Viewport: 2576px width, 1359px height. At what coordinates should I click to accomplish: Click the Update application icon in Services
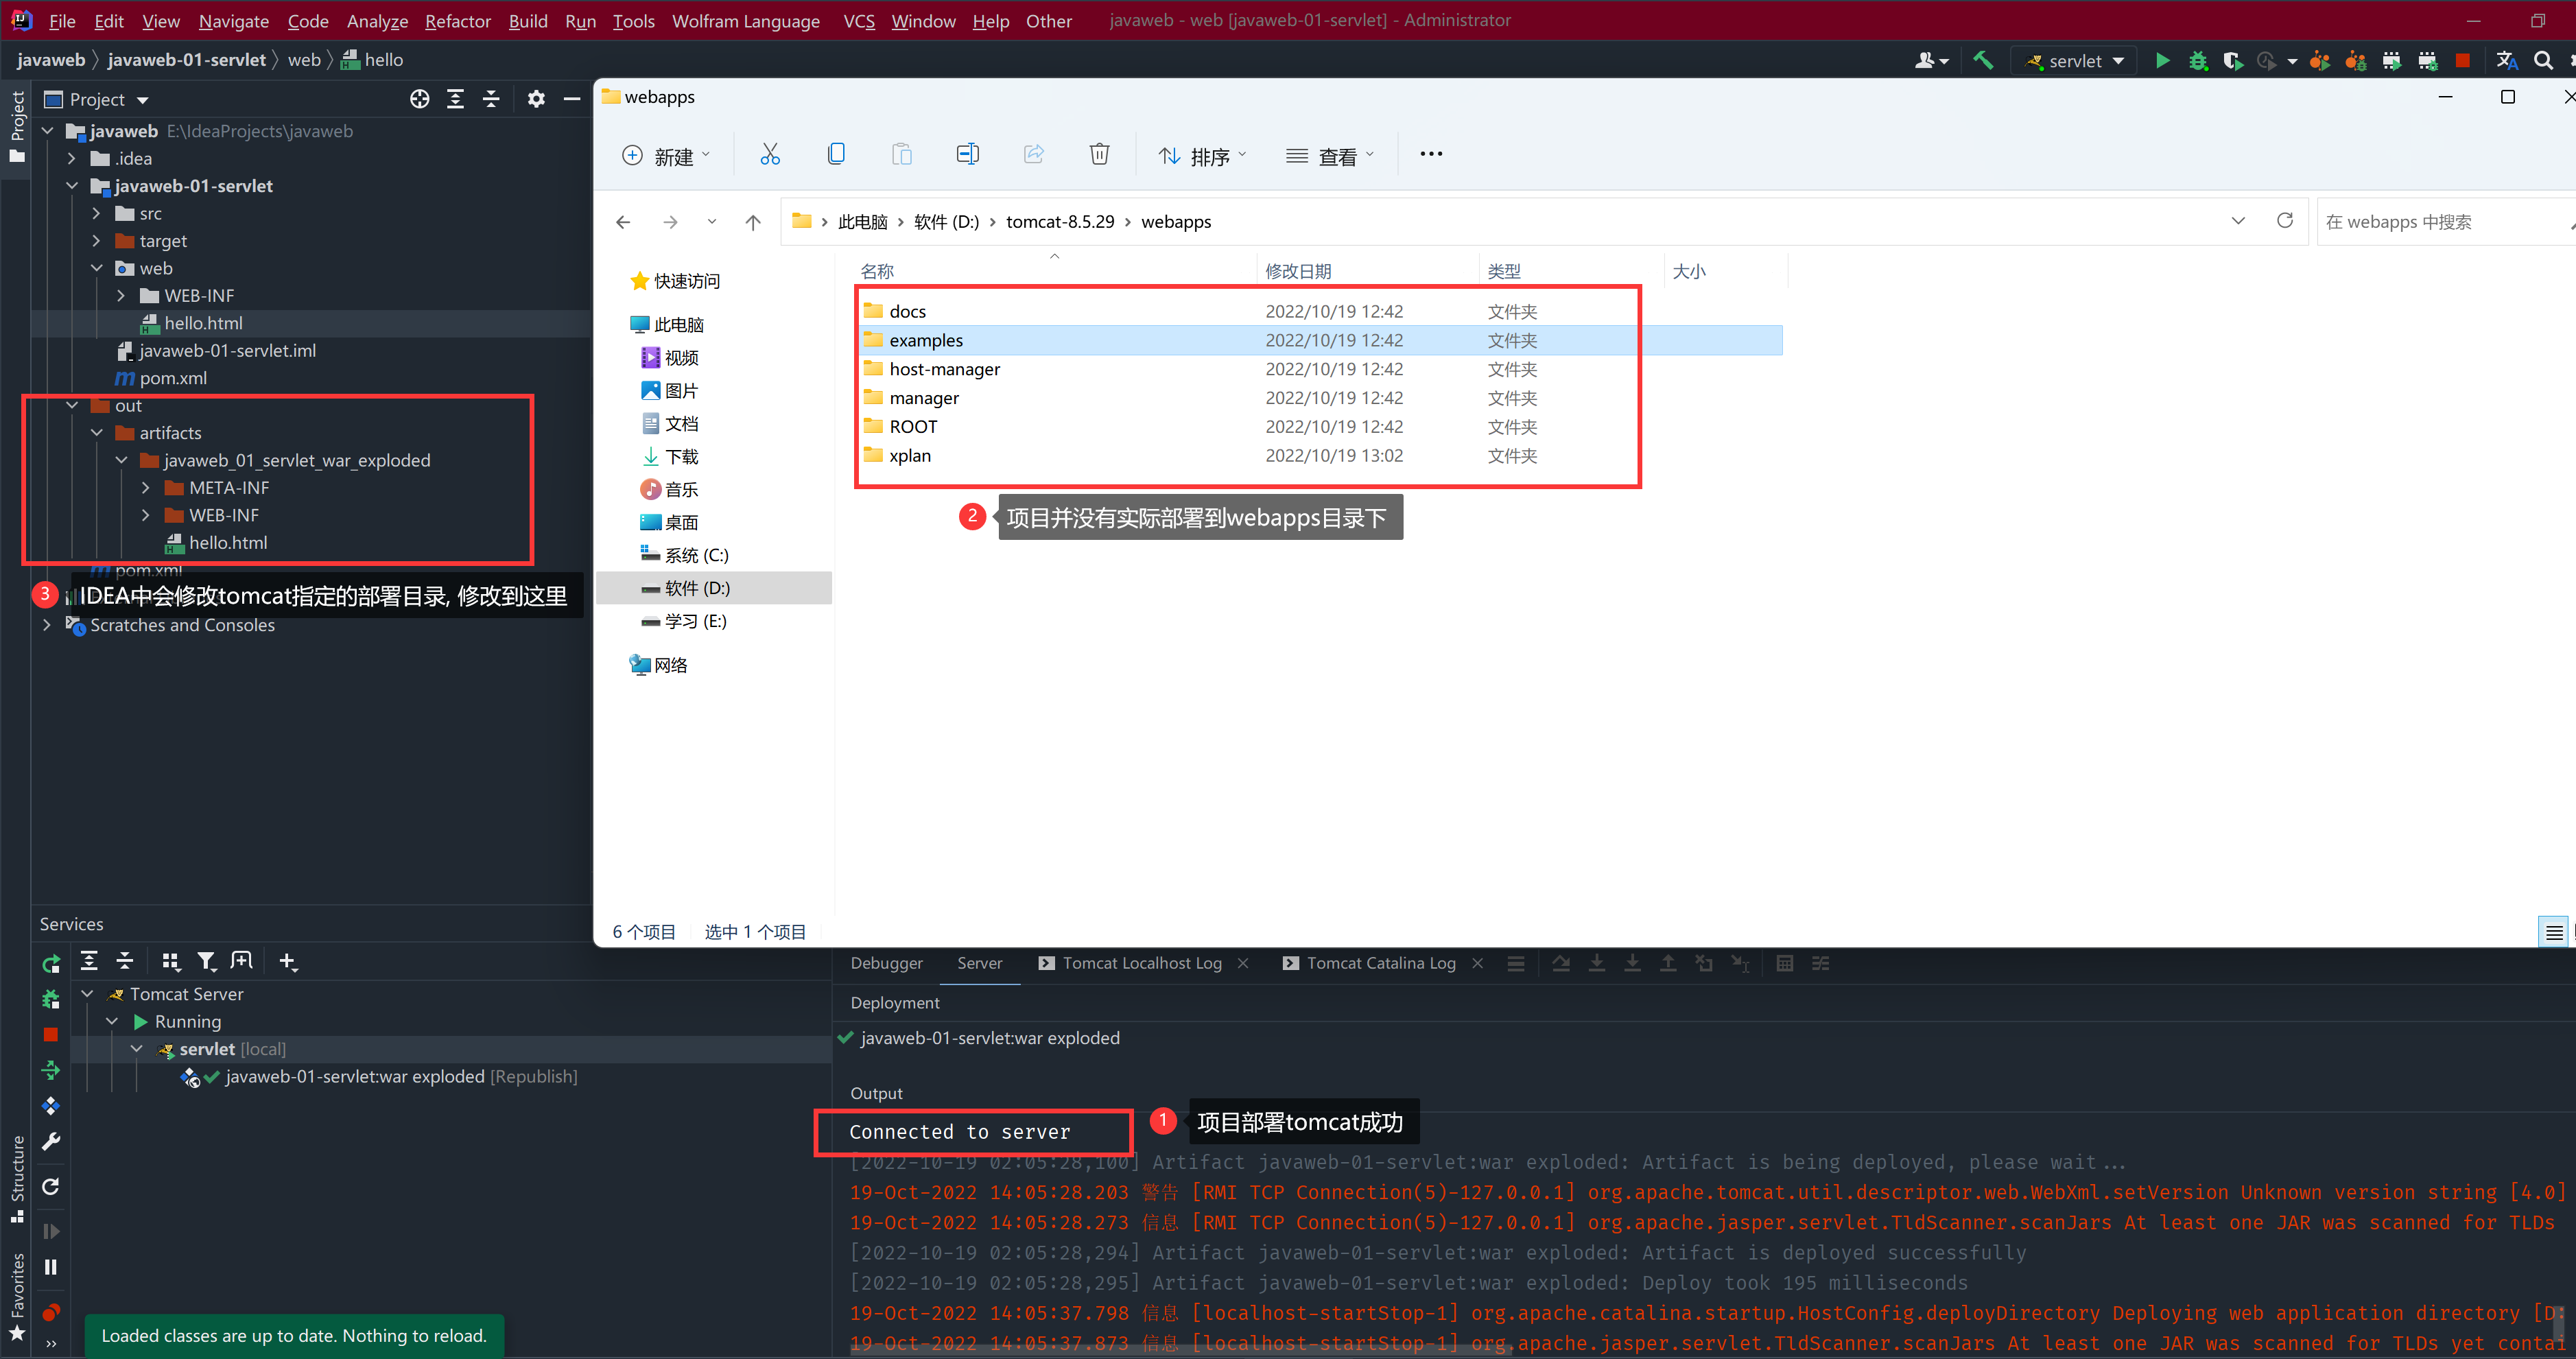51,1070
